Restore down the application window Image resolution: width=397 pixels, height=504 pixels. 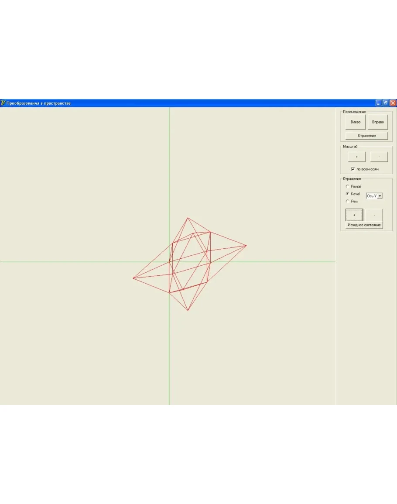(x=386, y=103)
